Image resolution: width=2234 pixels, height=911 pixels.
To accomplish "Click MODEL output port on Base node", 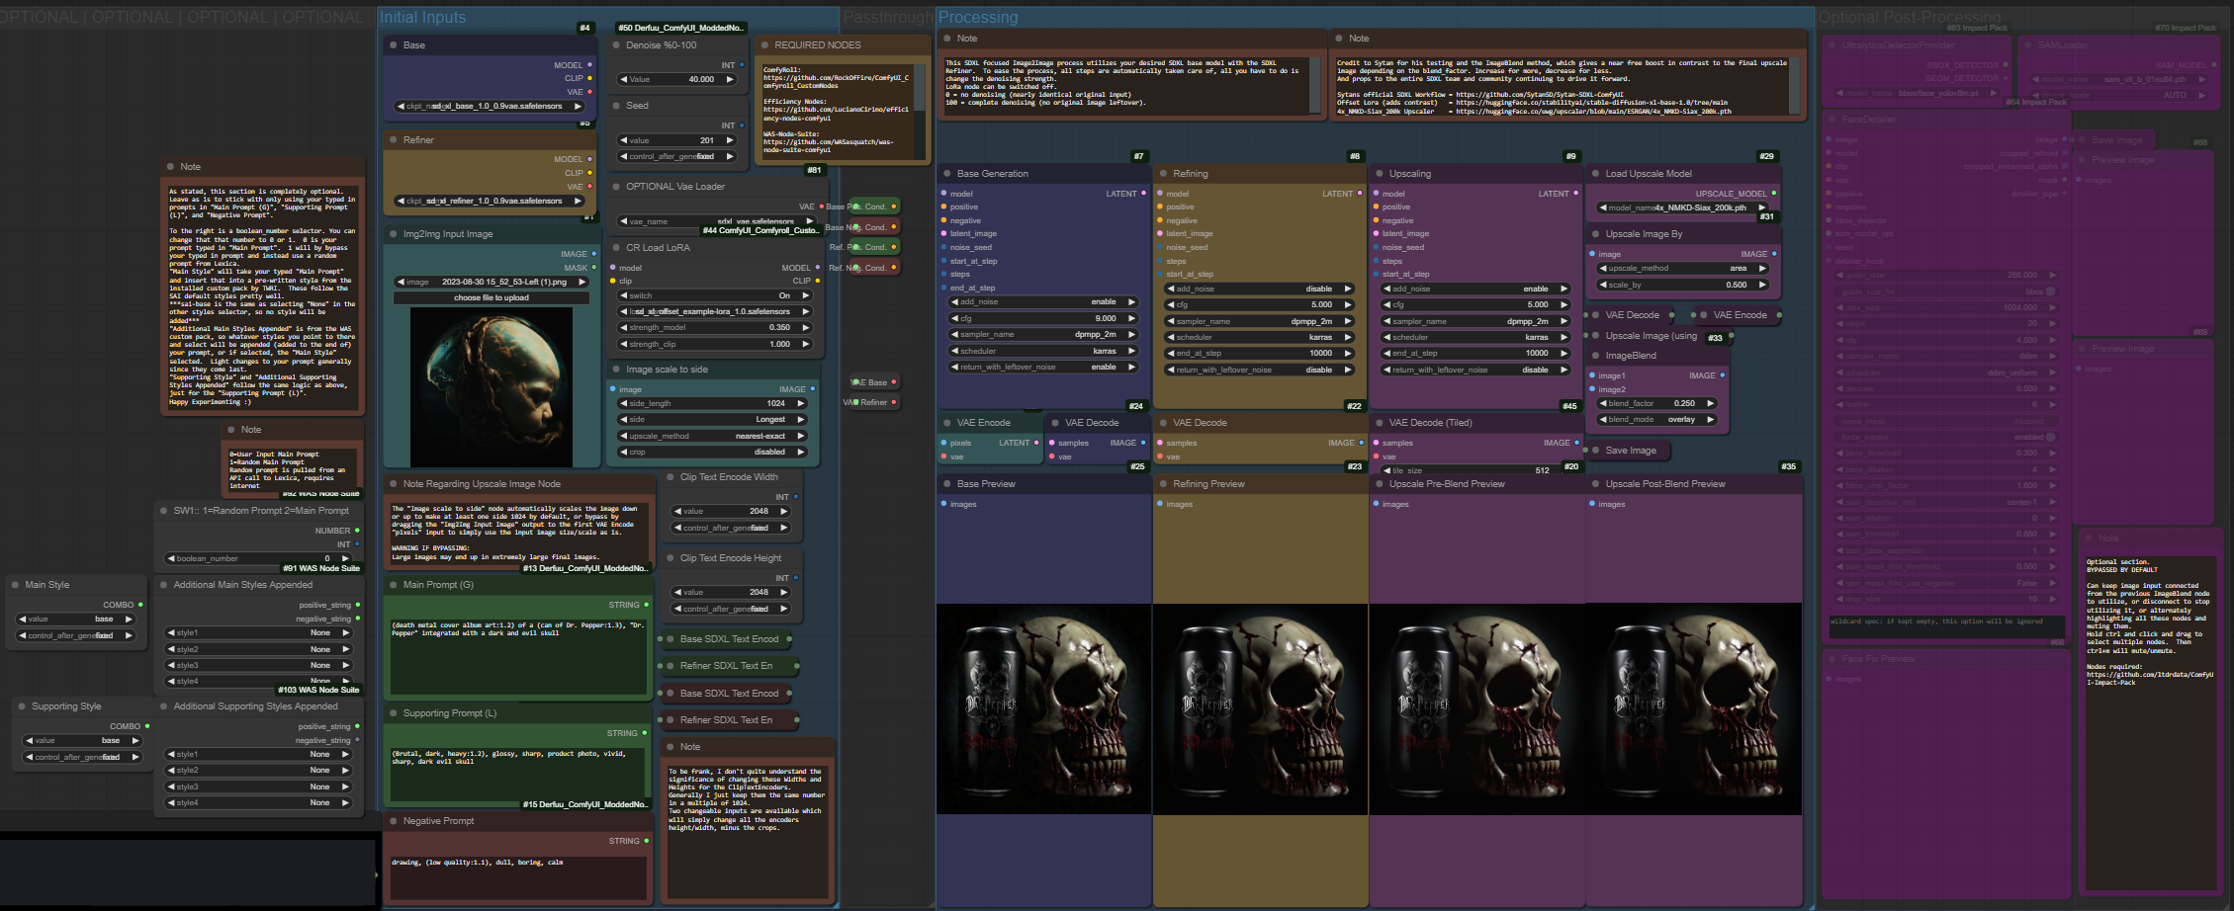I will pos(590,65).
